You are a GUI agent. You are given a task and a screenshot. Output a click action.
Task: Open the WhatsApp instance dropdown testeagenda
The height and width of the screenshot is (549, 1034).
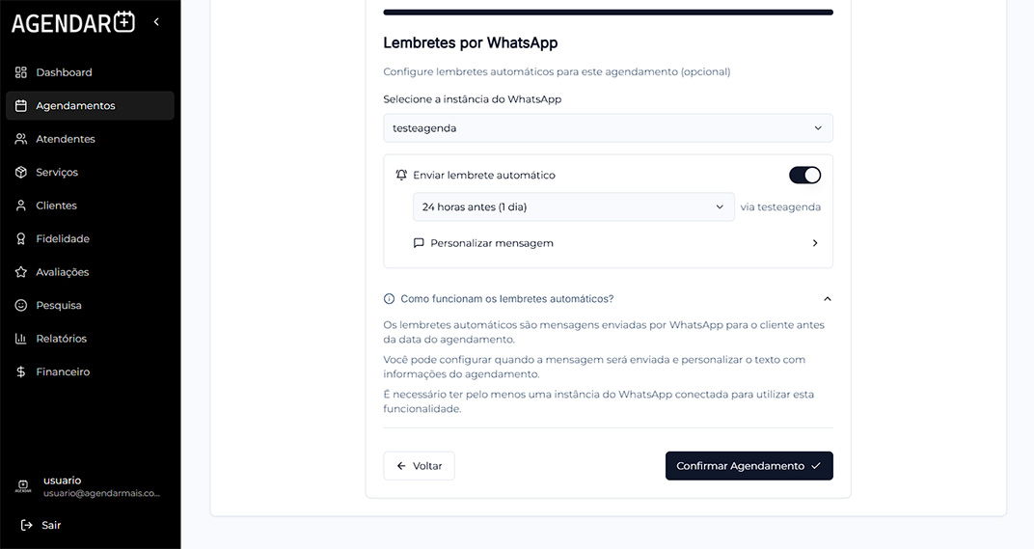pyautogui.click(x=608, y=128)
